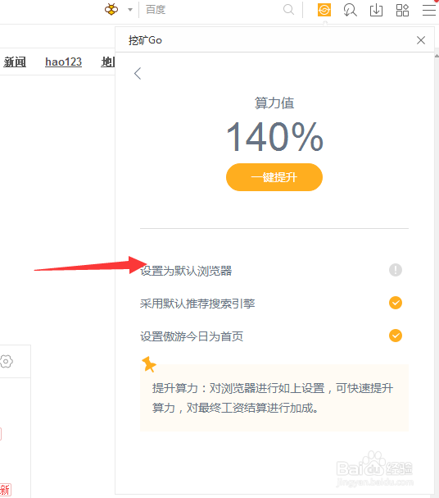Open the extensions grid icon
Image resolution: width=439 pixels, height=498 pixels.
pos(402,10)
